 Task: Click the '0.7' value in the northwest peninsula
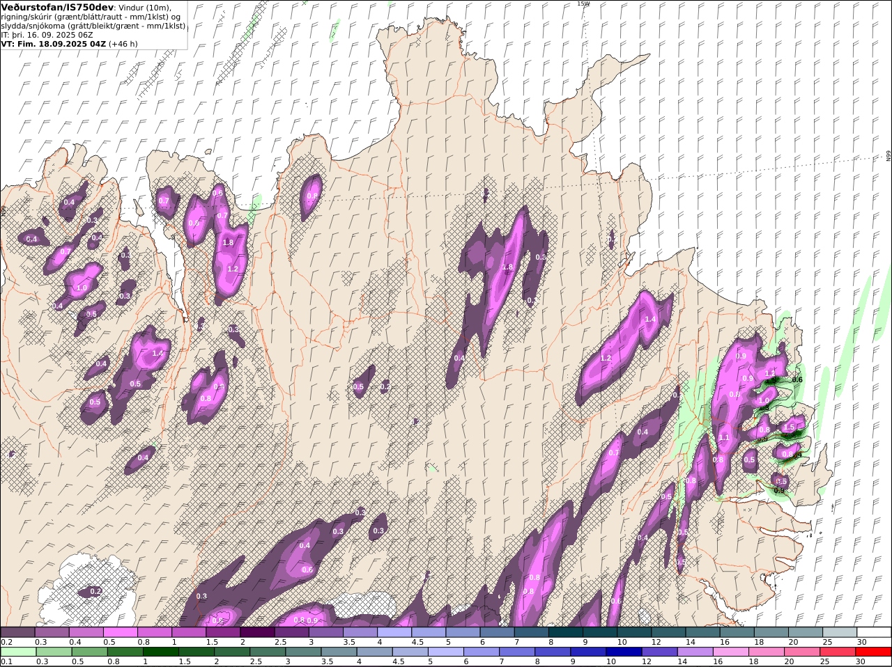(164, 201)
